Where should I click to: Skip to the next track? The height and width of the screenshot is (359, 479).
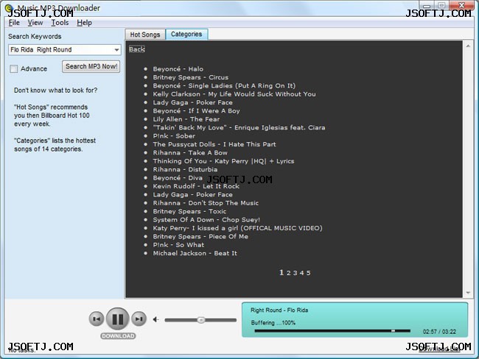tap(139, 319)
